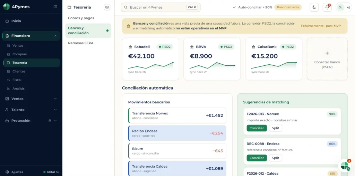Click the Inicio home icon
The height and width of the screenshot is (176, 355).
click(7, 21)
